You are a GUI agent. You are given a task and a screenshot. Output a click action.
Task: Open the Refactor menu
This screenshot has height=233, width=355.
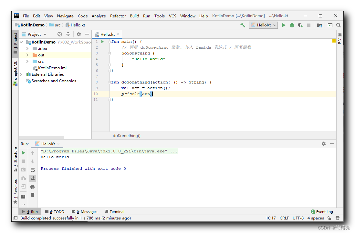click(x=118, y=16)
